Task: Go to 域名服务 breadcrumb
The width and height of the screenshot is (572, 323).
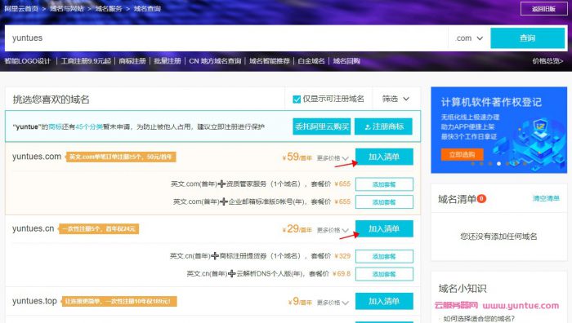Action: click(109, 8)
